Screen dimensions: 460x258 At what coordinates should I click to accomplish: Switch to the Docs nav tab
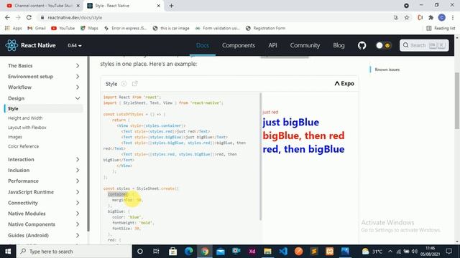tap(203, 45)
